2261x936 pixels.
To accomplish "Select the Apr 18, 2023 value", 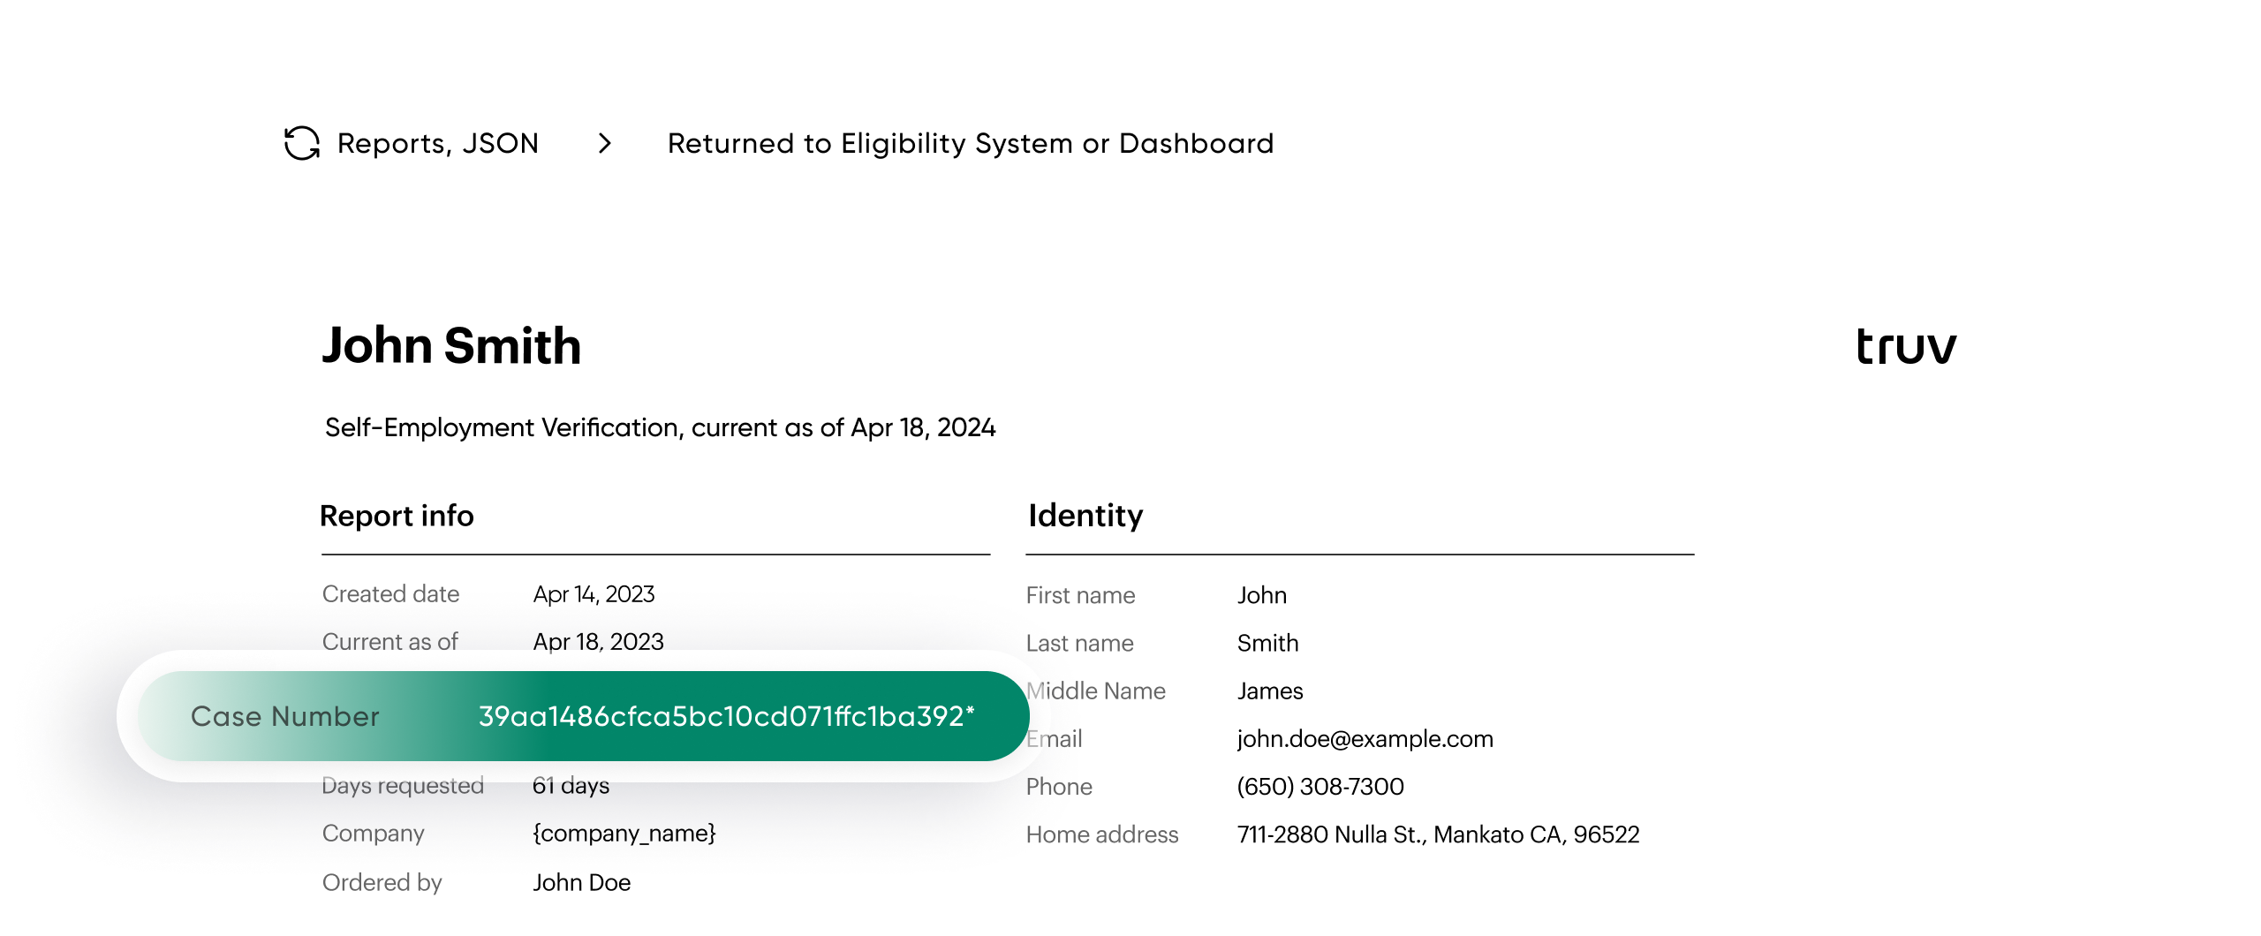I will [x=598, y=642].
